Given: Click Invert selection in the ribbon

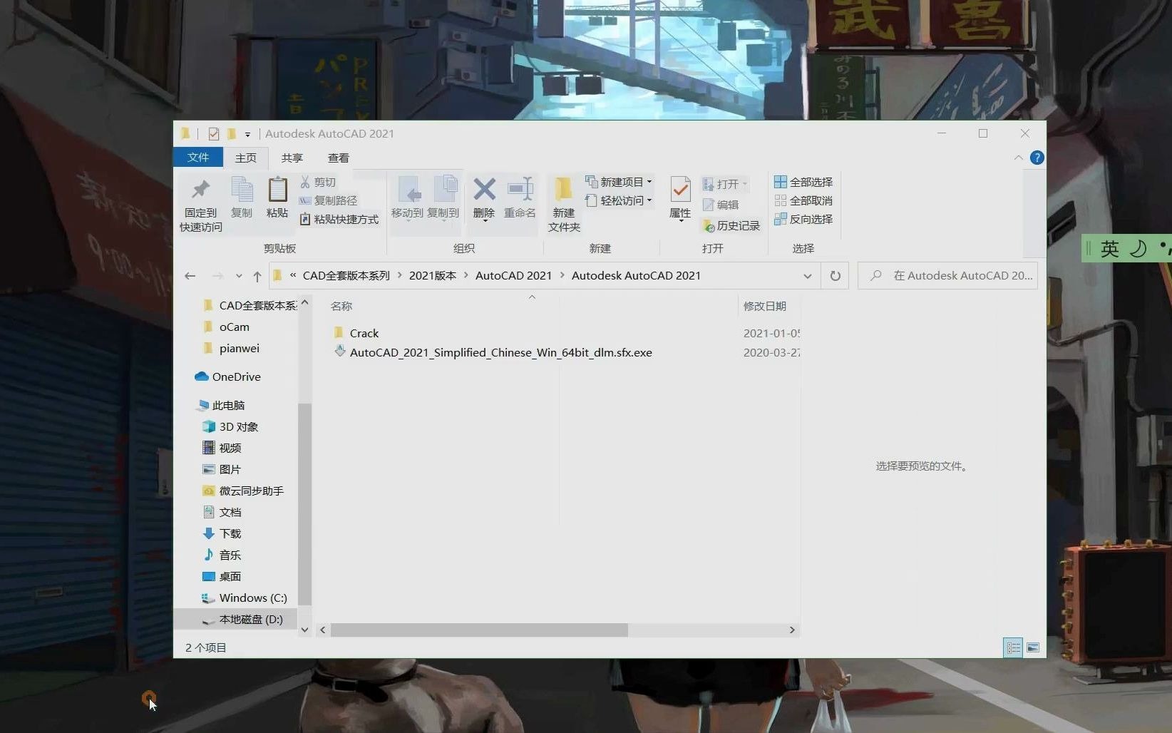Looking at the screenshot, I should 803,219.
